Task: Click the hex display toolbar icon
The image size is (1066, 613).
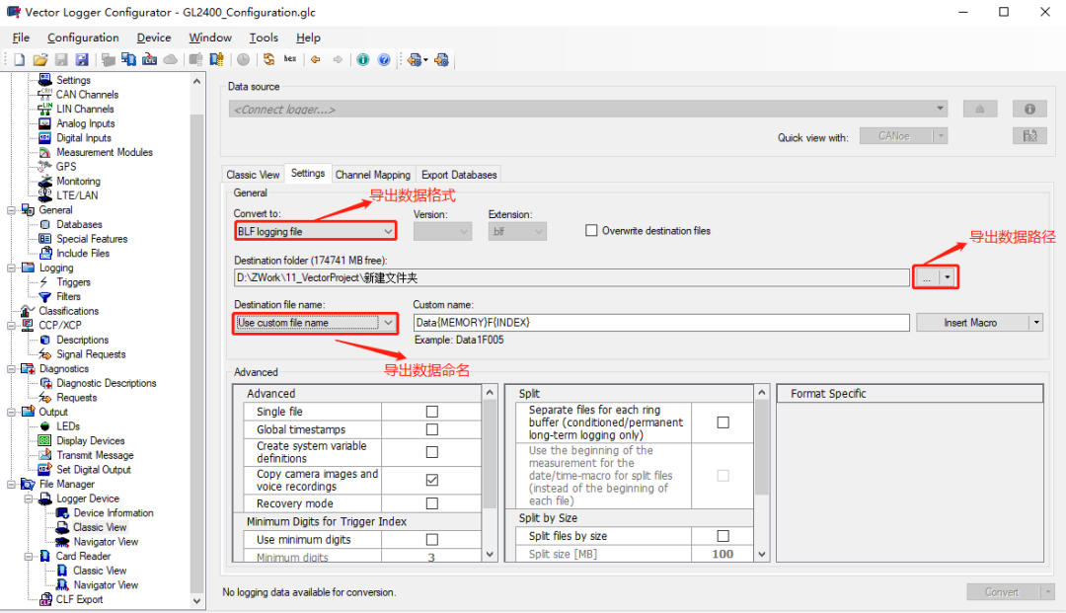Action: (290, 60)
